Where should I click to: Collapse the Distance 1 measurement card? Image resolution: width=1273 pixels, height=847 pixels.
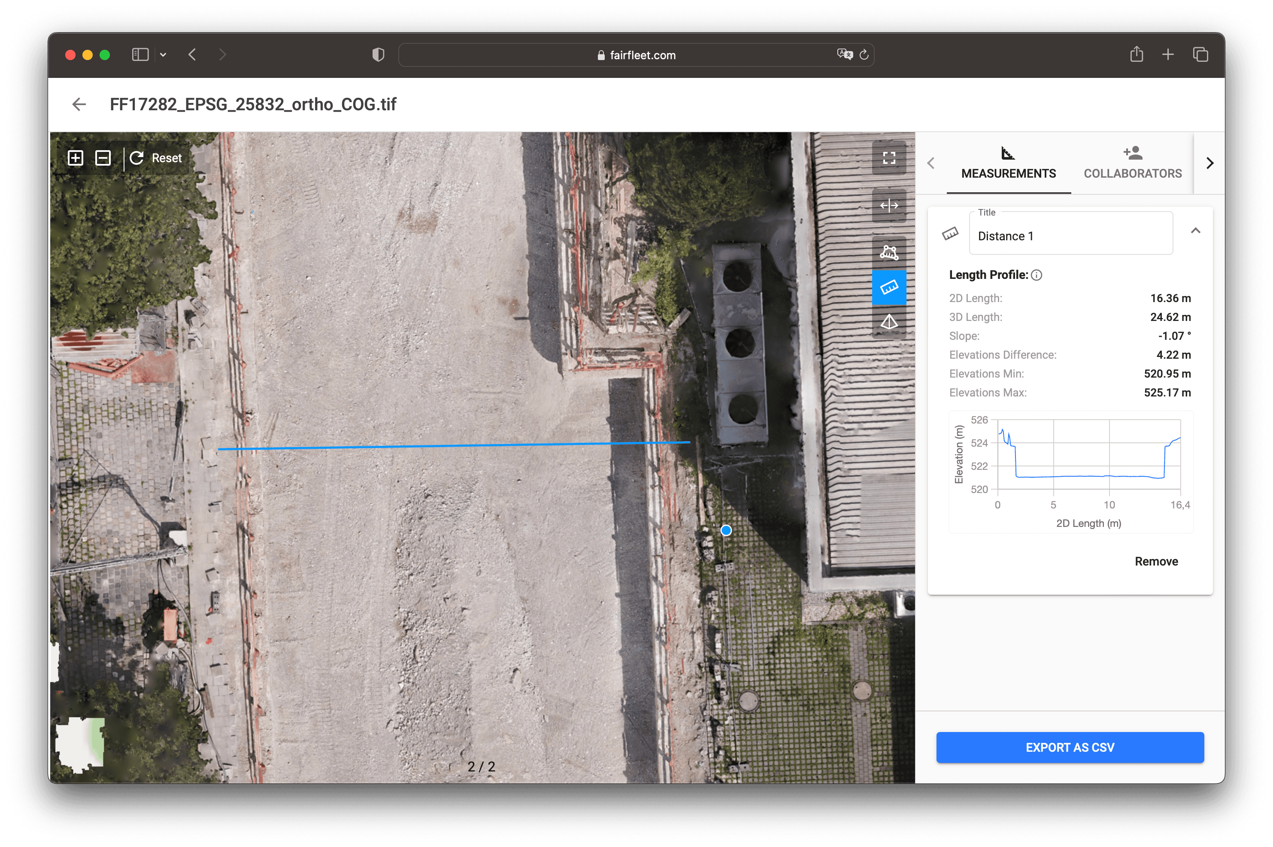(x=1195, y=231)
